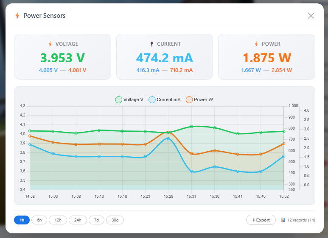Click the 474.2 mA current reading
This screenshot has width=328, height=238.
pyautogui.click(x=164, y=58)
